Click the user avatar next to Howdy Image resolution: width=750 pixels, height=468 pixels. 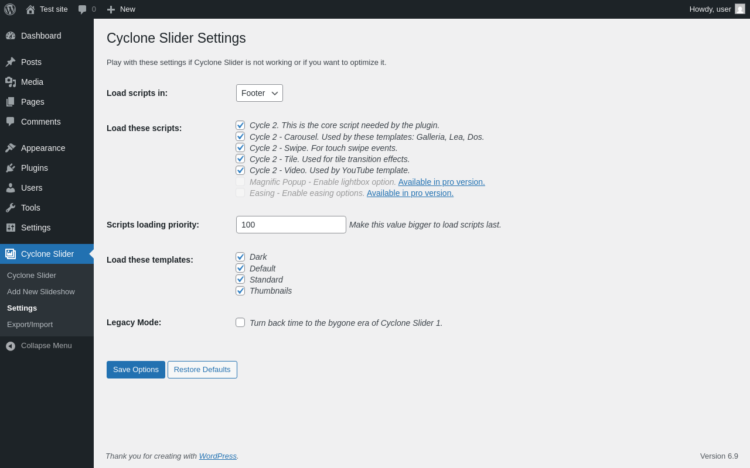click(x=740, y=9)
